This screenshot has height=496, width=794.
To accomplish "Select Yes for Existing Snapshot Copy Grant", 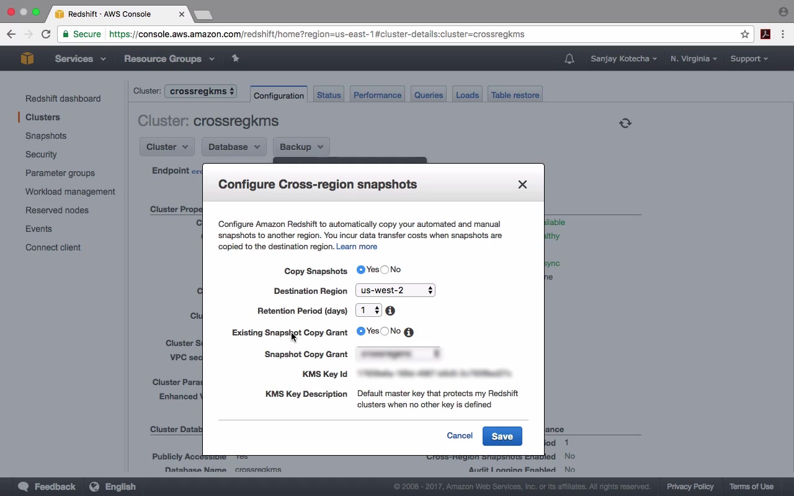I will coord(361,331).
